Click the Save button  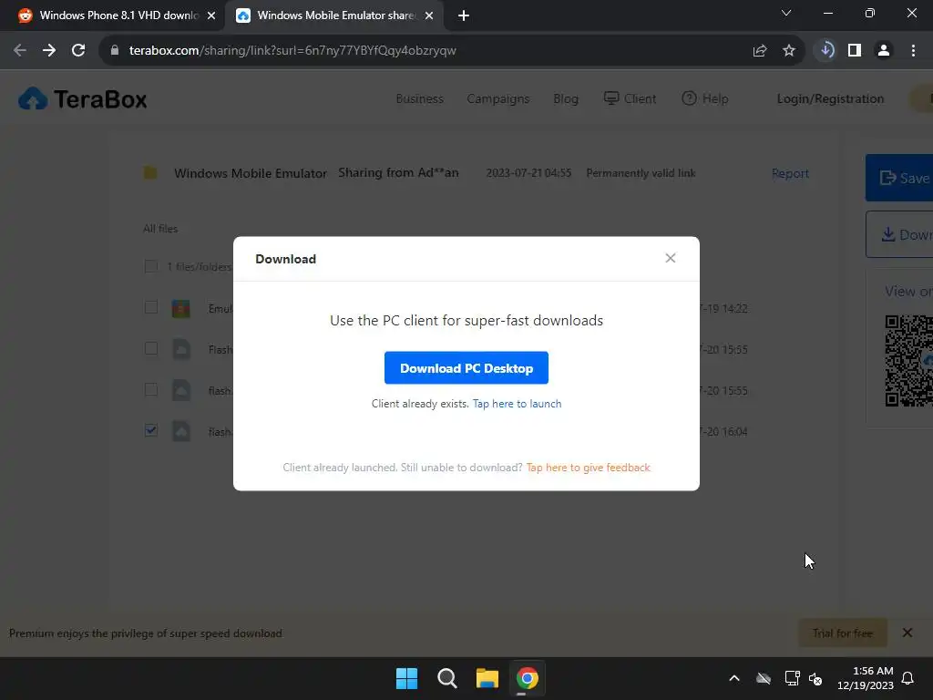click(x=899, y=178)
